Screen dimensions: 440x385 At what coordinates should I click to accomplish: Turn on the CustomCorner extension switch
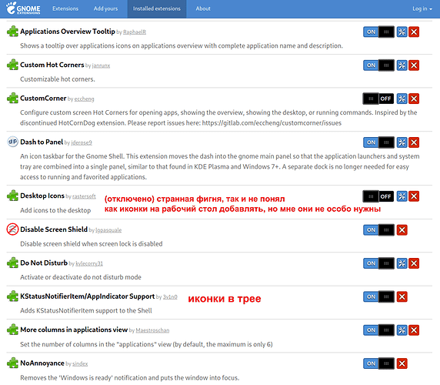378,99
